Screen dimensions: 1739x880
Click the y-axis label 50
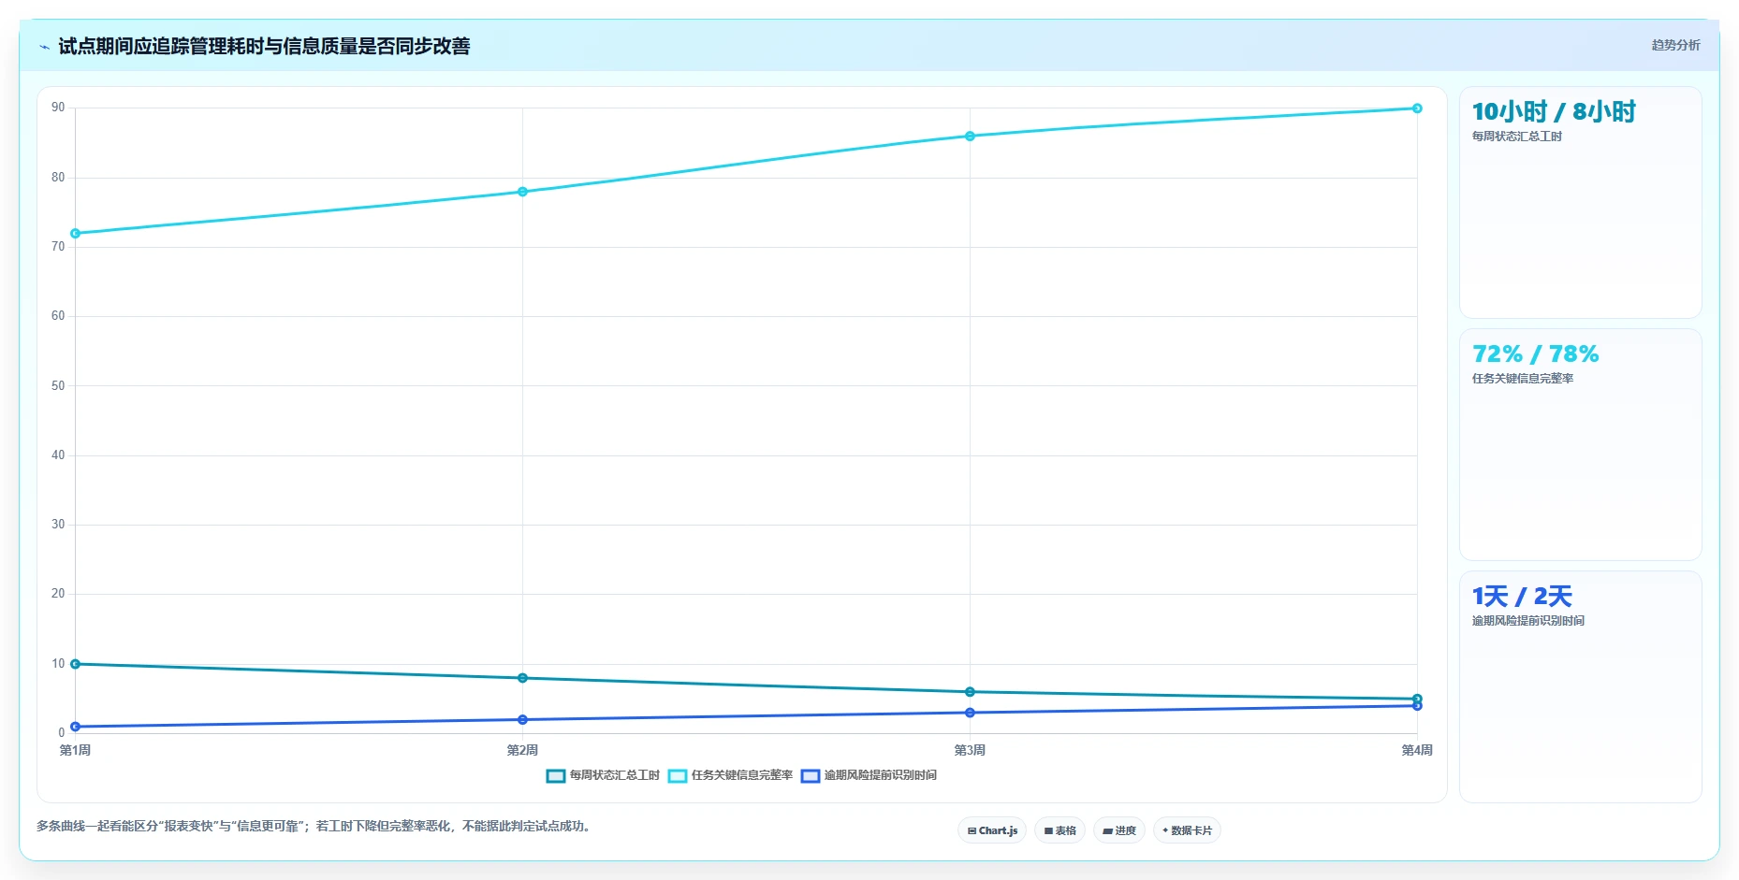pos(58,385)
